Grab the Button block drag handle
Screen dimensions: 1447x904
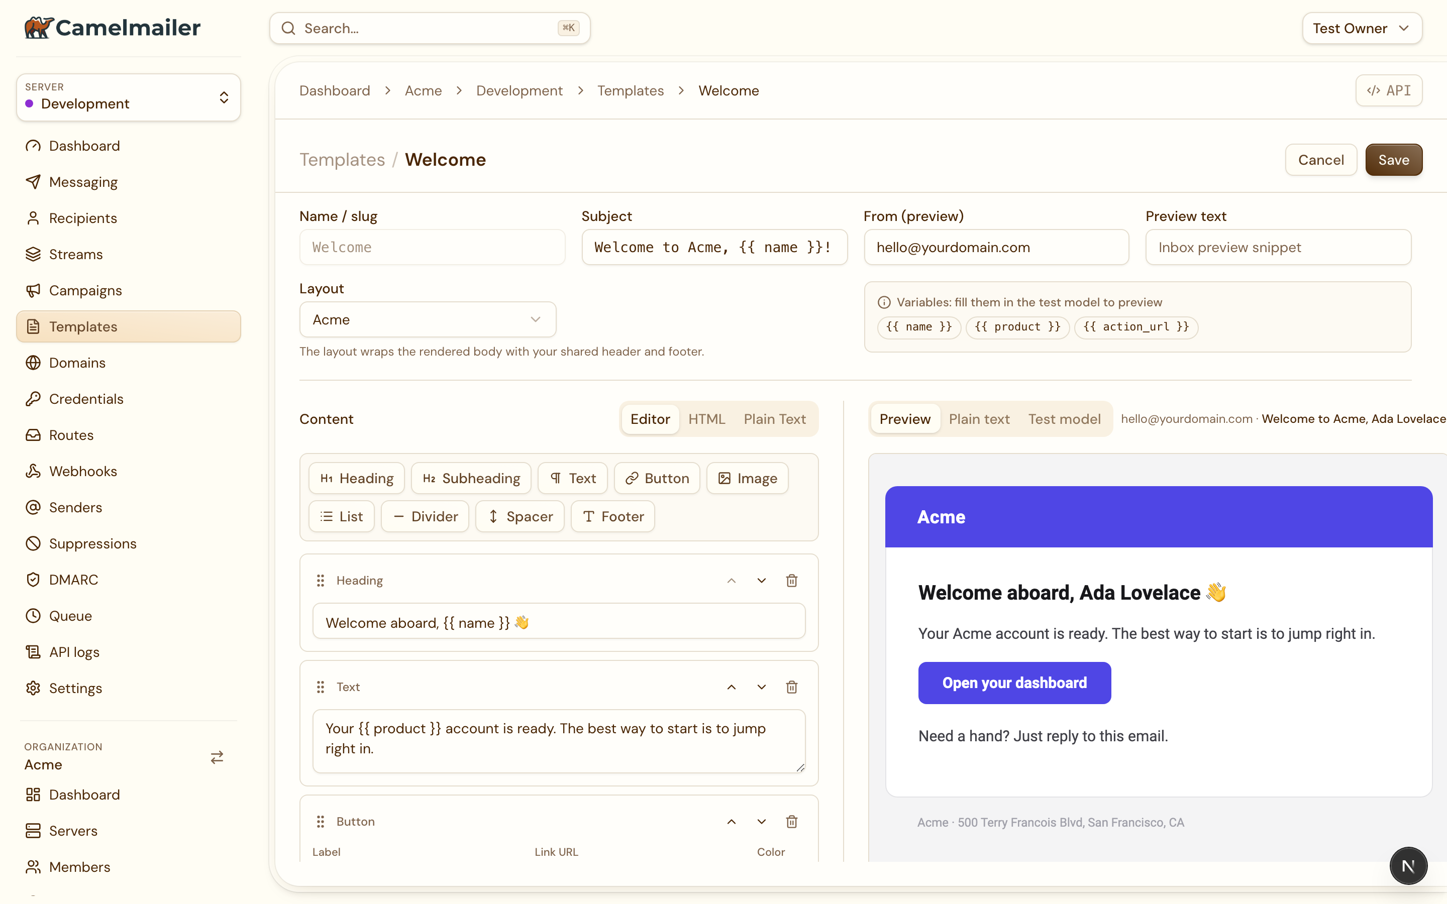point(321,822)
